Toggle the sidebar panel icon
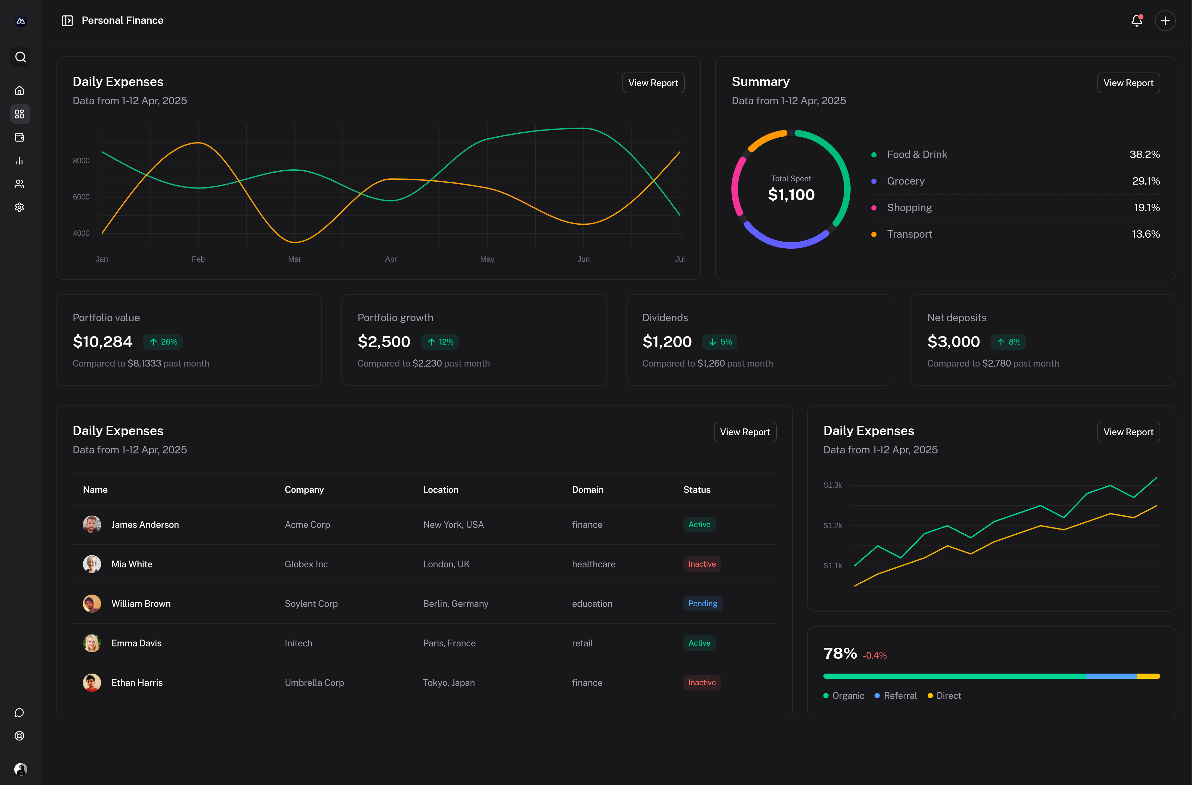Screen dimensions: 1192x785 (67, 20)
